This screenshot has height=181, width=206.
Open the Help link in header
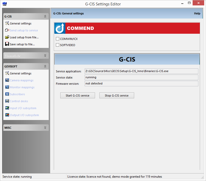(197, 13)
